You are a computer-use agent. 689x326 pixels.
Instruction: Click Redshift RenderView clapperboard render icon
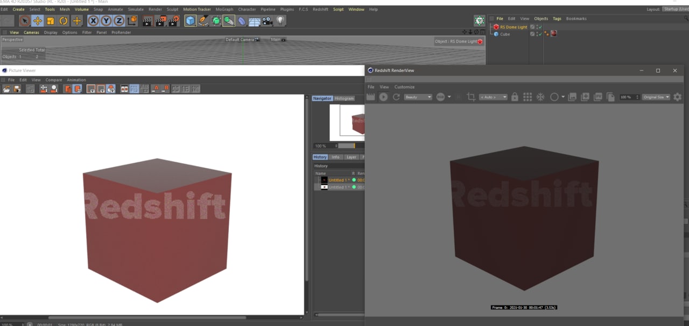tap(370, 97)
